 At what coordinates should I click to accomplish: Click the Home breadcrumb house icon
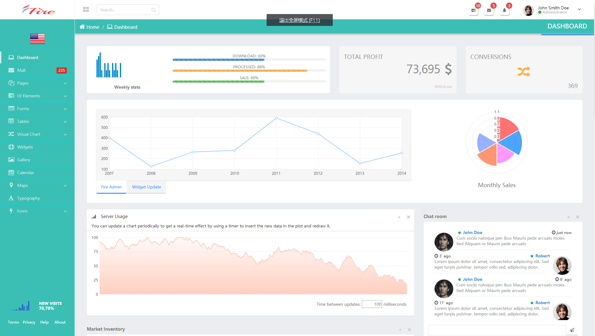click(82, 27)
